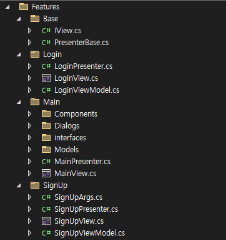Select the Base folder label
This screenshot has width=226, height=240.
[51, 19]
